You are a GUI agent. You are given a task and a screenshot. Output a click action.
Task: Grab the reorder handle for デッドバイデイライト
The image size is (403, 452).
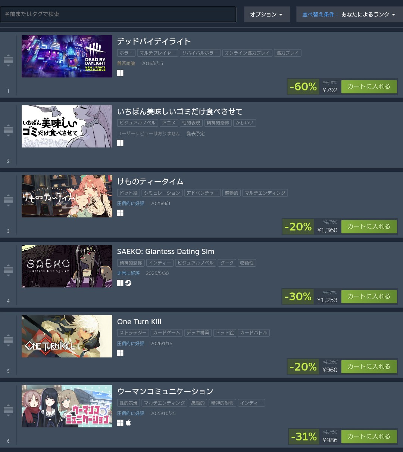click(8, 60)
